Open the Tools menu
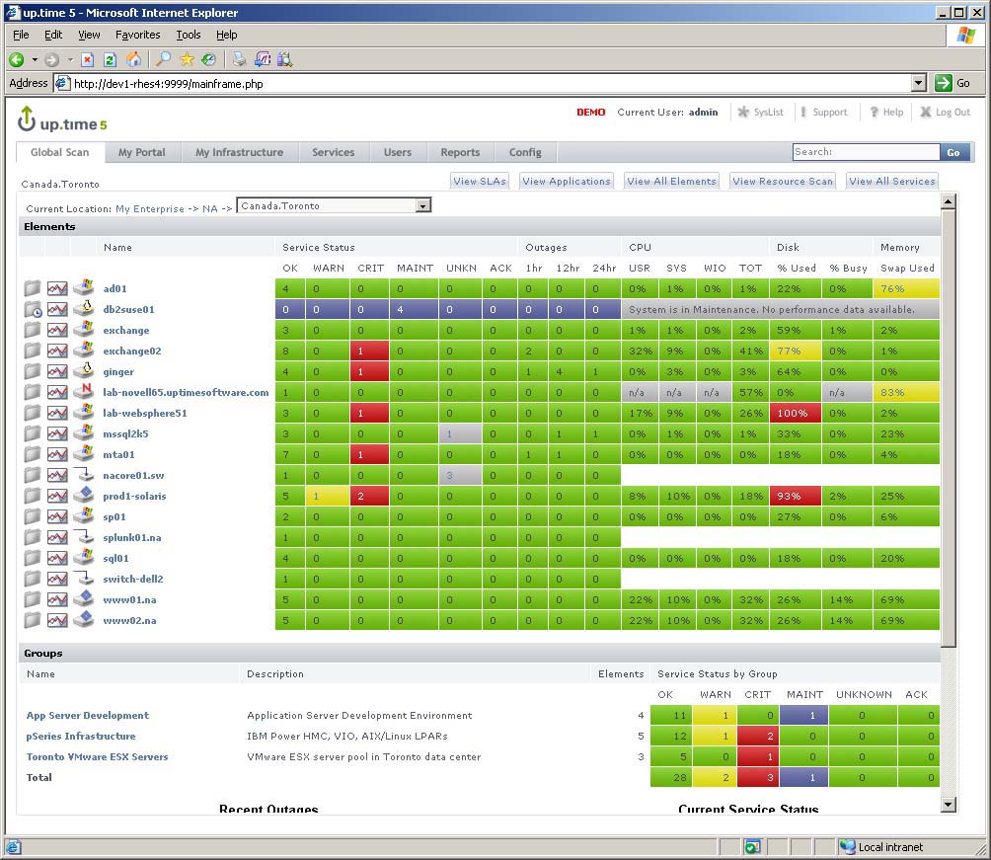The height and width of the screenshot is (860, 991). coord(189,35)
